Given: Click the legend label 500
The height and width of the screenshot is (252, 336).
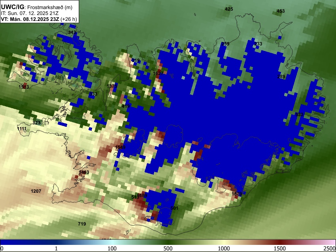Looking at the screenshot, I should [168, 248].
